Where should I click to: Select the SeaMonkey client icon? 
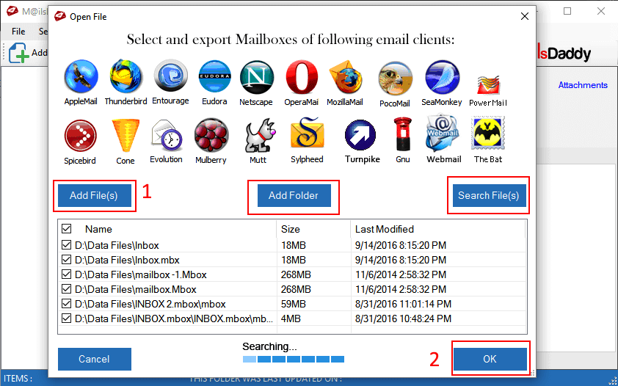442,77
